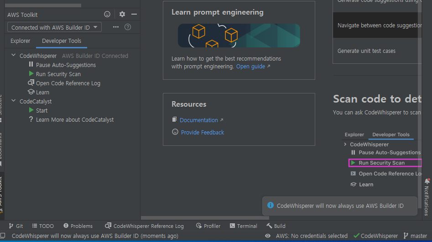Click the Open Code Reference Log icon
The image size is (432, 242).
click(x=31, y=82)
